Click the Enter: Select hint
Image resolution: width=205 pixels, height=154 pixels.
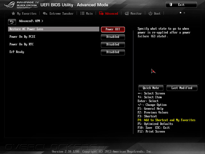(148, 101)
